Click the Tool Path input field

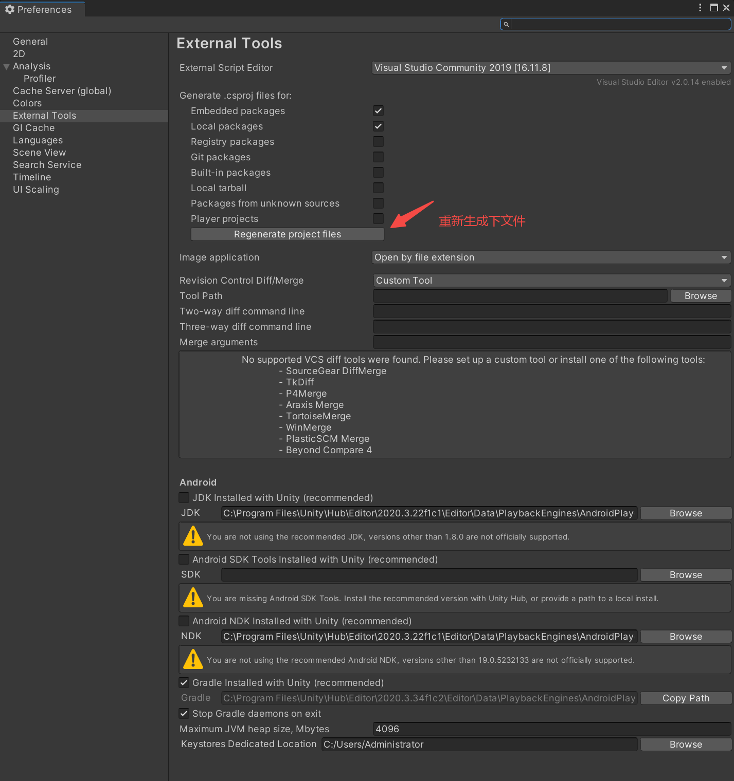pyautogui.click(x=520, y=296)
